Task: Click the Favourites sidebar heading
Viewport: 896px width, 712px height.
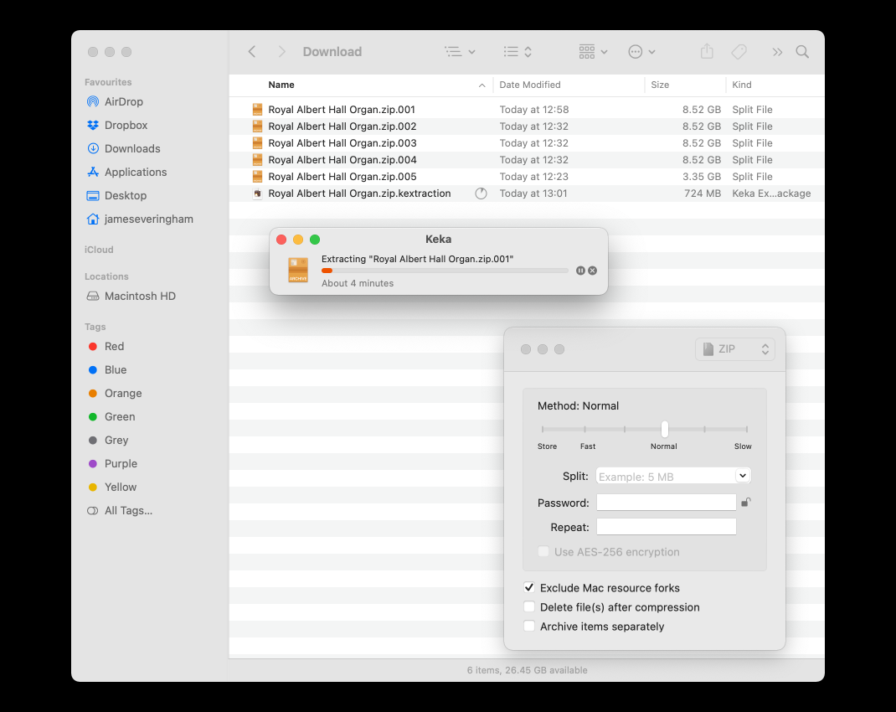Action: pos(108,82)
